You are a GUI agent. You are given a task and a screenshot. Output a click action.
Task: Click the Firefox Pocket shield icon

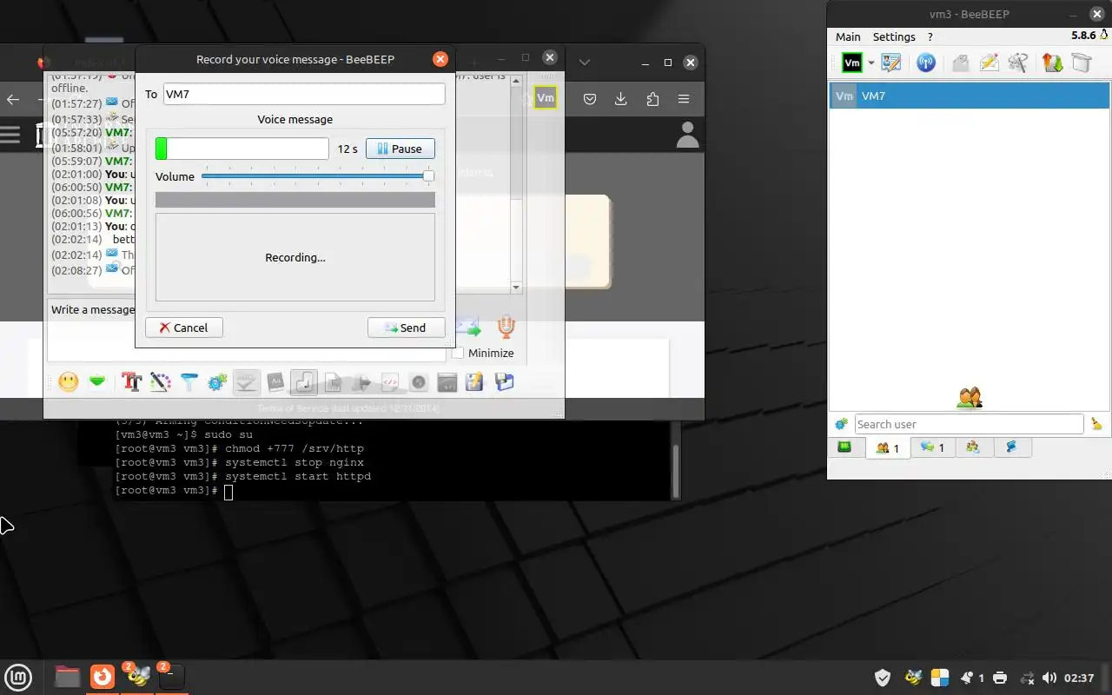(590, 99)
